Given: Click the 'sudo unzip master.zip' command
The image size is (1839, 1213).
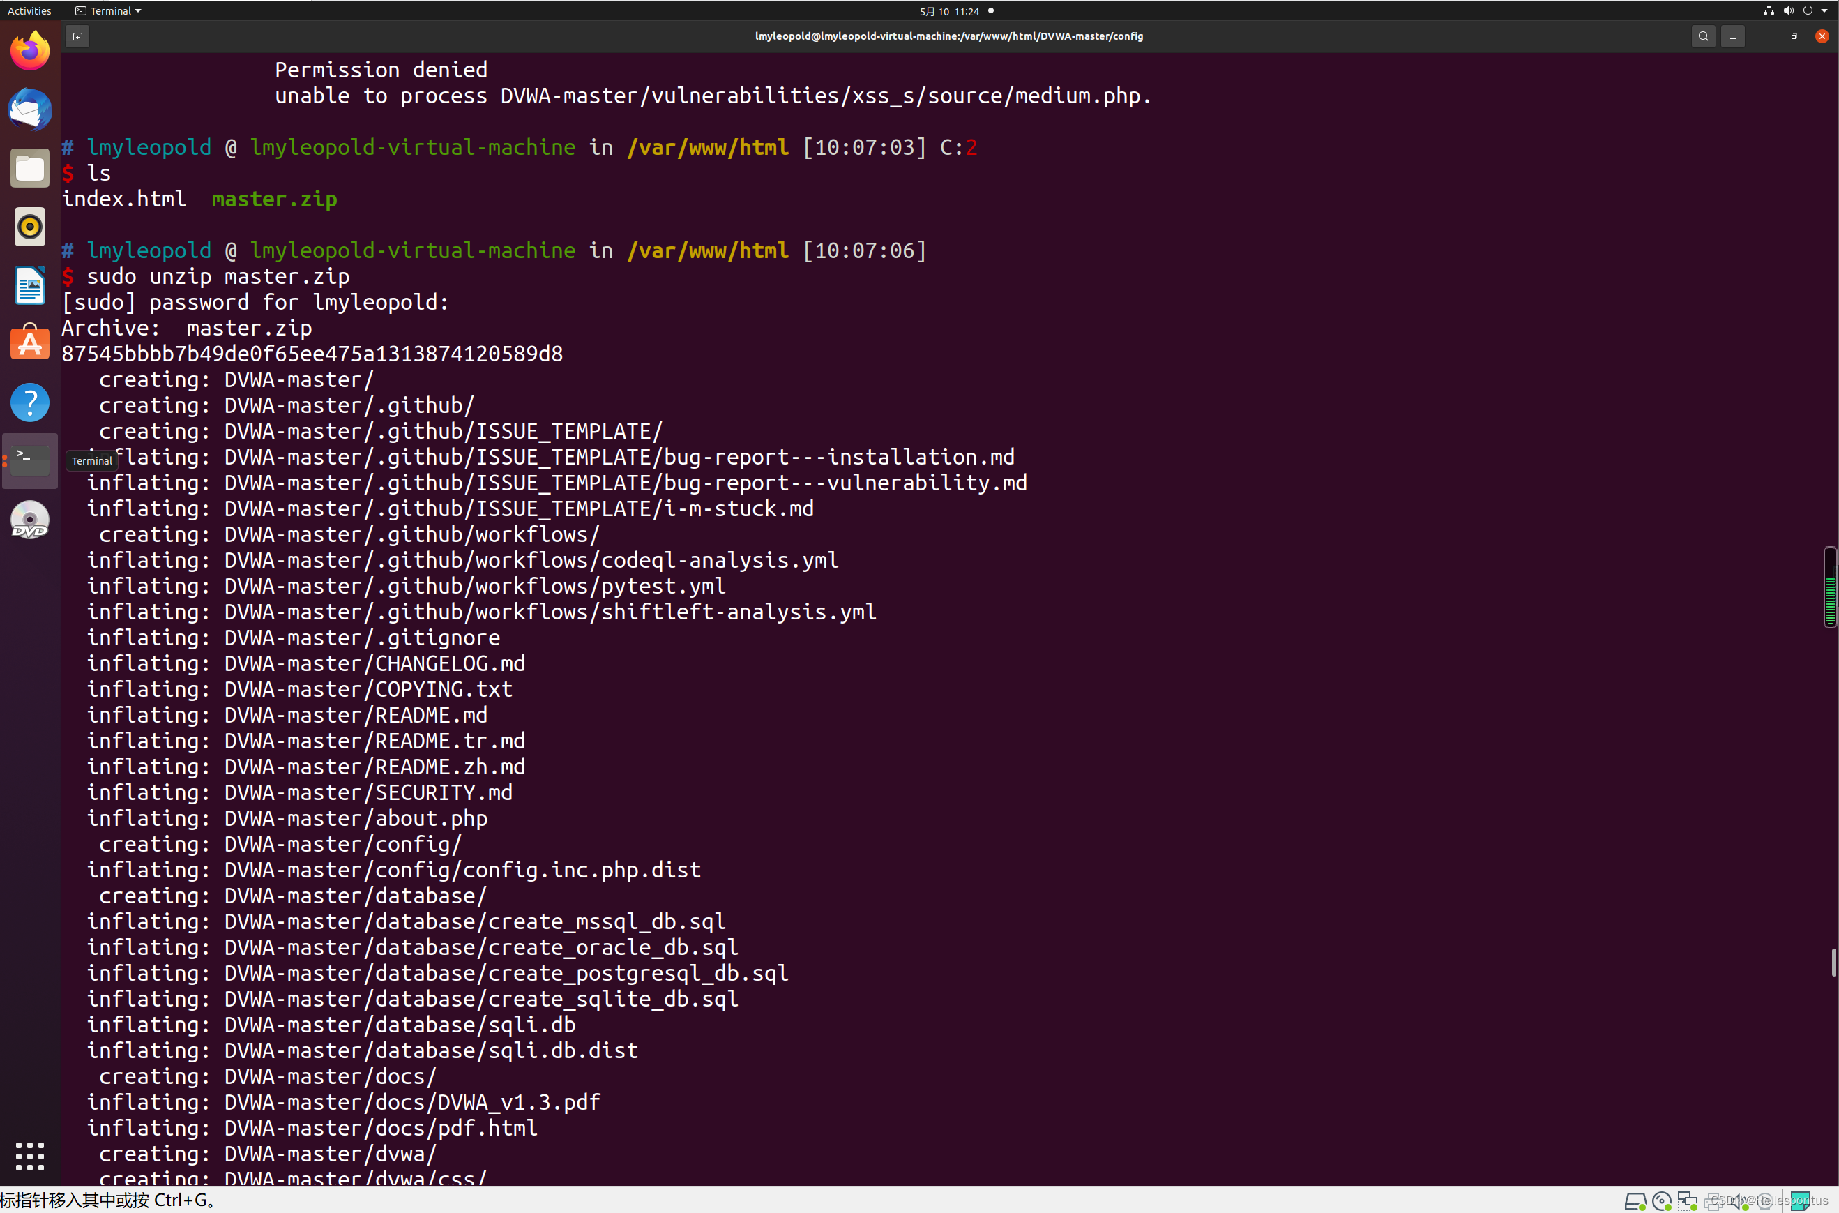Looking at the screenshot, I should [218, 276].
